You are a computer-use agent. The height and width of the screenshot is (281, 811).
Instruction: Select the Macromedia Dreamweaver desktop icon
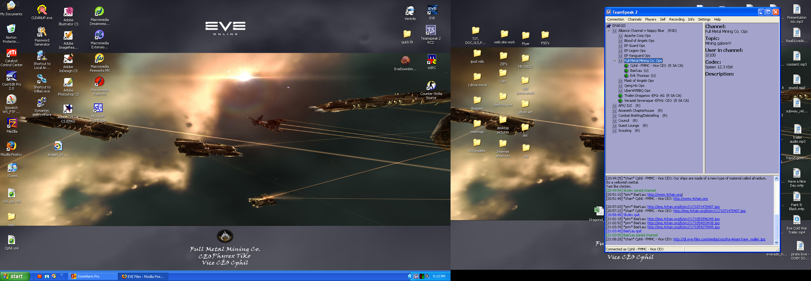click(99, 16)
